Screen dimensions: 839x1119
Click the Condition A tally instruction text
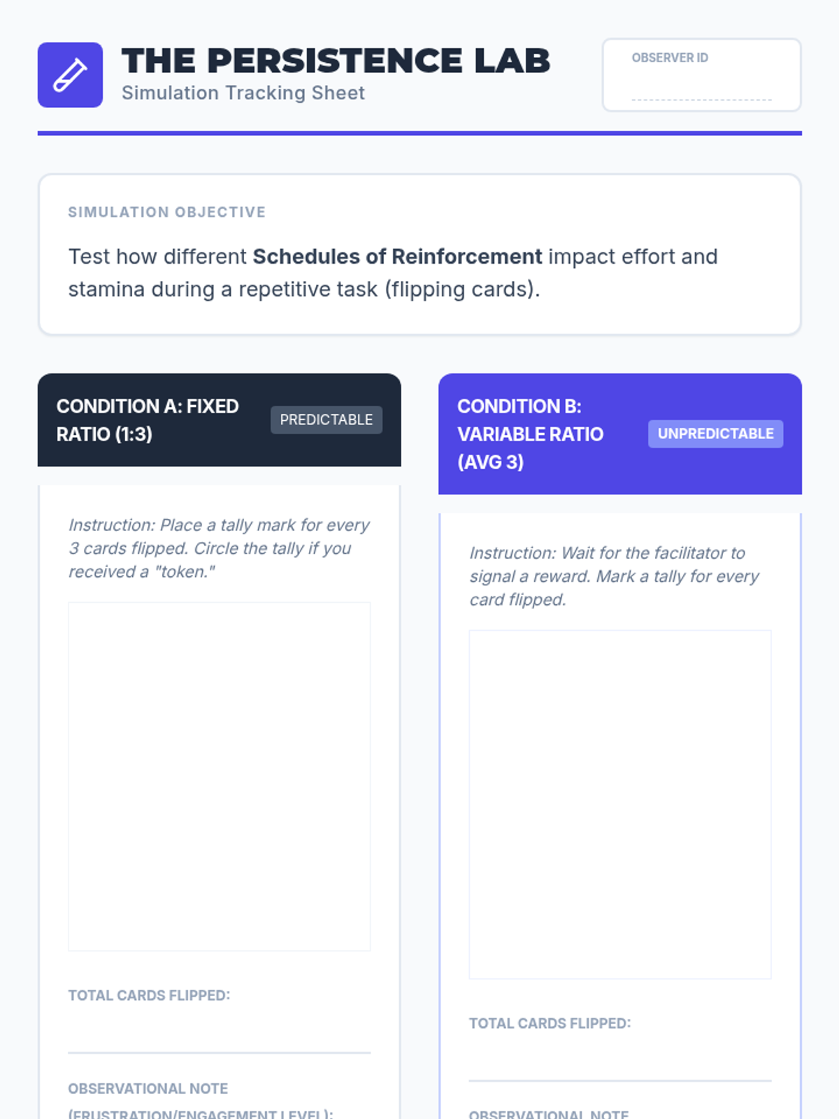coord(219,548)
